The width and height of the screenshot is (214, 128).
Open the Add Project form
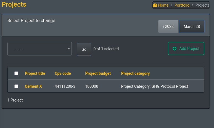(186, 48)
